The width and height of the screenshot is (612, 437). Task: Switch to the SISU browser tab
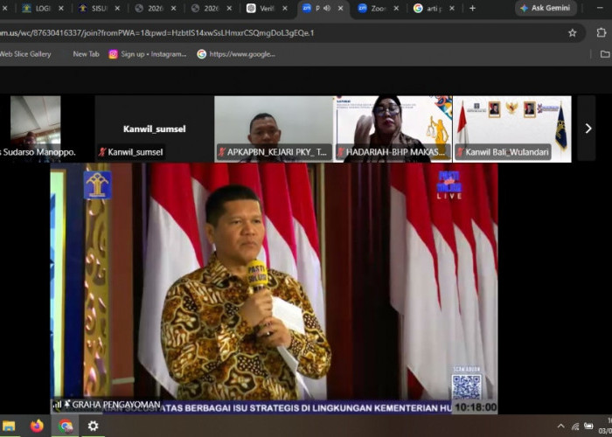click(94, 8)
